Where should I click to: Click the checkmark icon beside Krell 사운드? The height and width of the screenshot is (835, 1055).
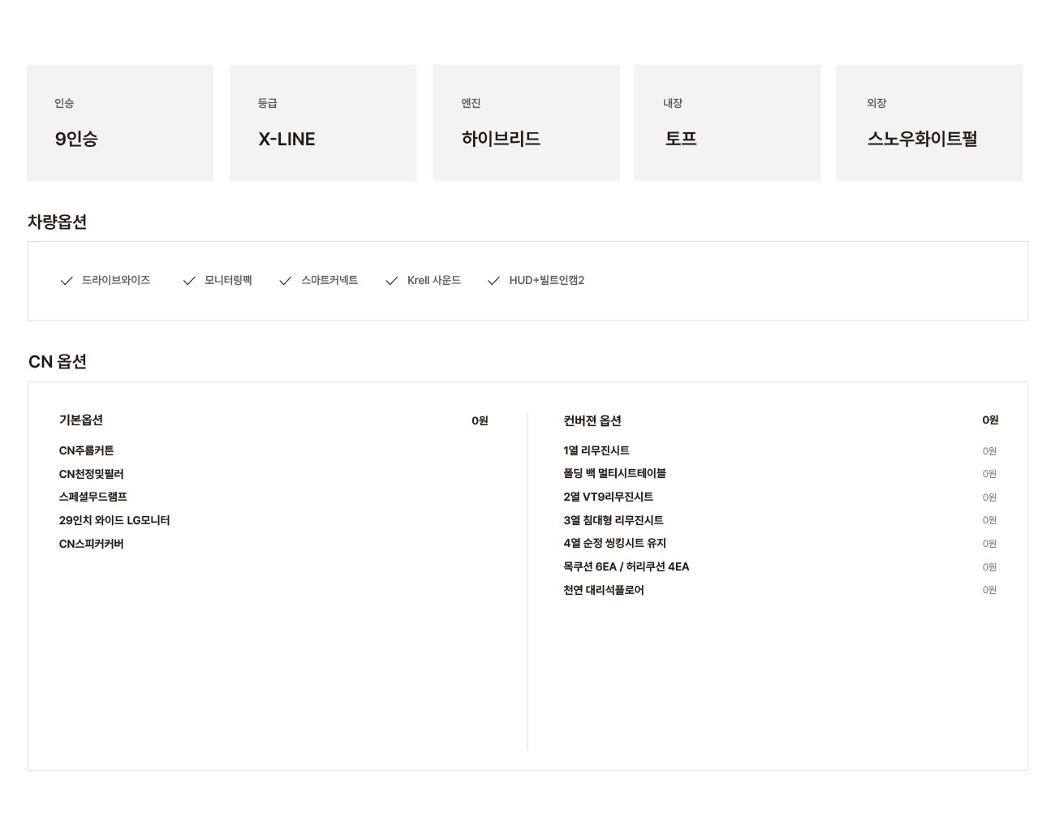pyautogui.click(x=391, y=281)
